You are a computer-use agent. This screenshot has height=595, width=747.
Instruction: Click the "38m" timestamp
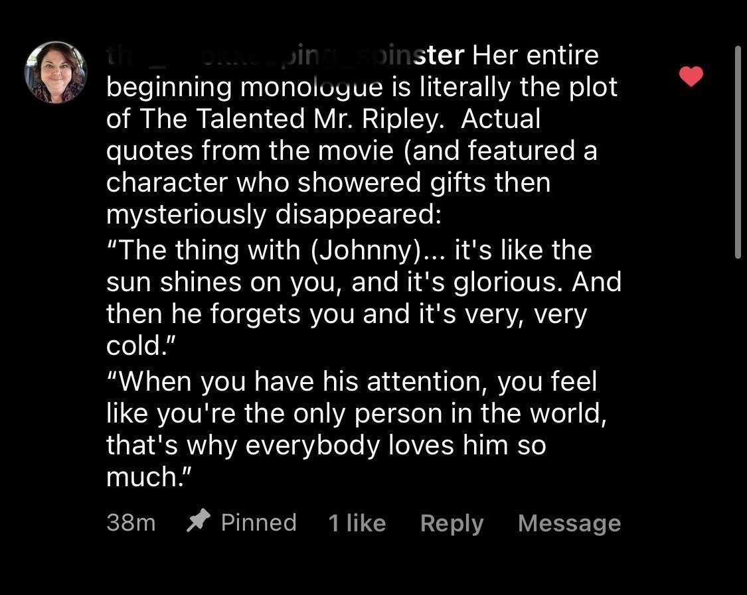[x=131, y=523]
